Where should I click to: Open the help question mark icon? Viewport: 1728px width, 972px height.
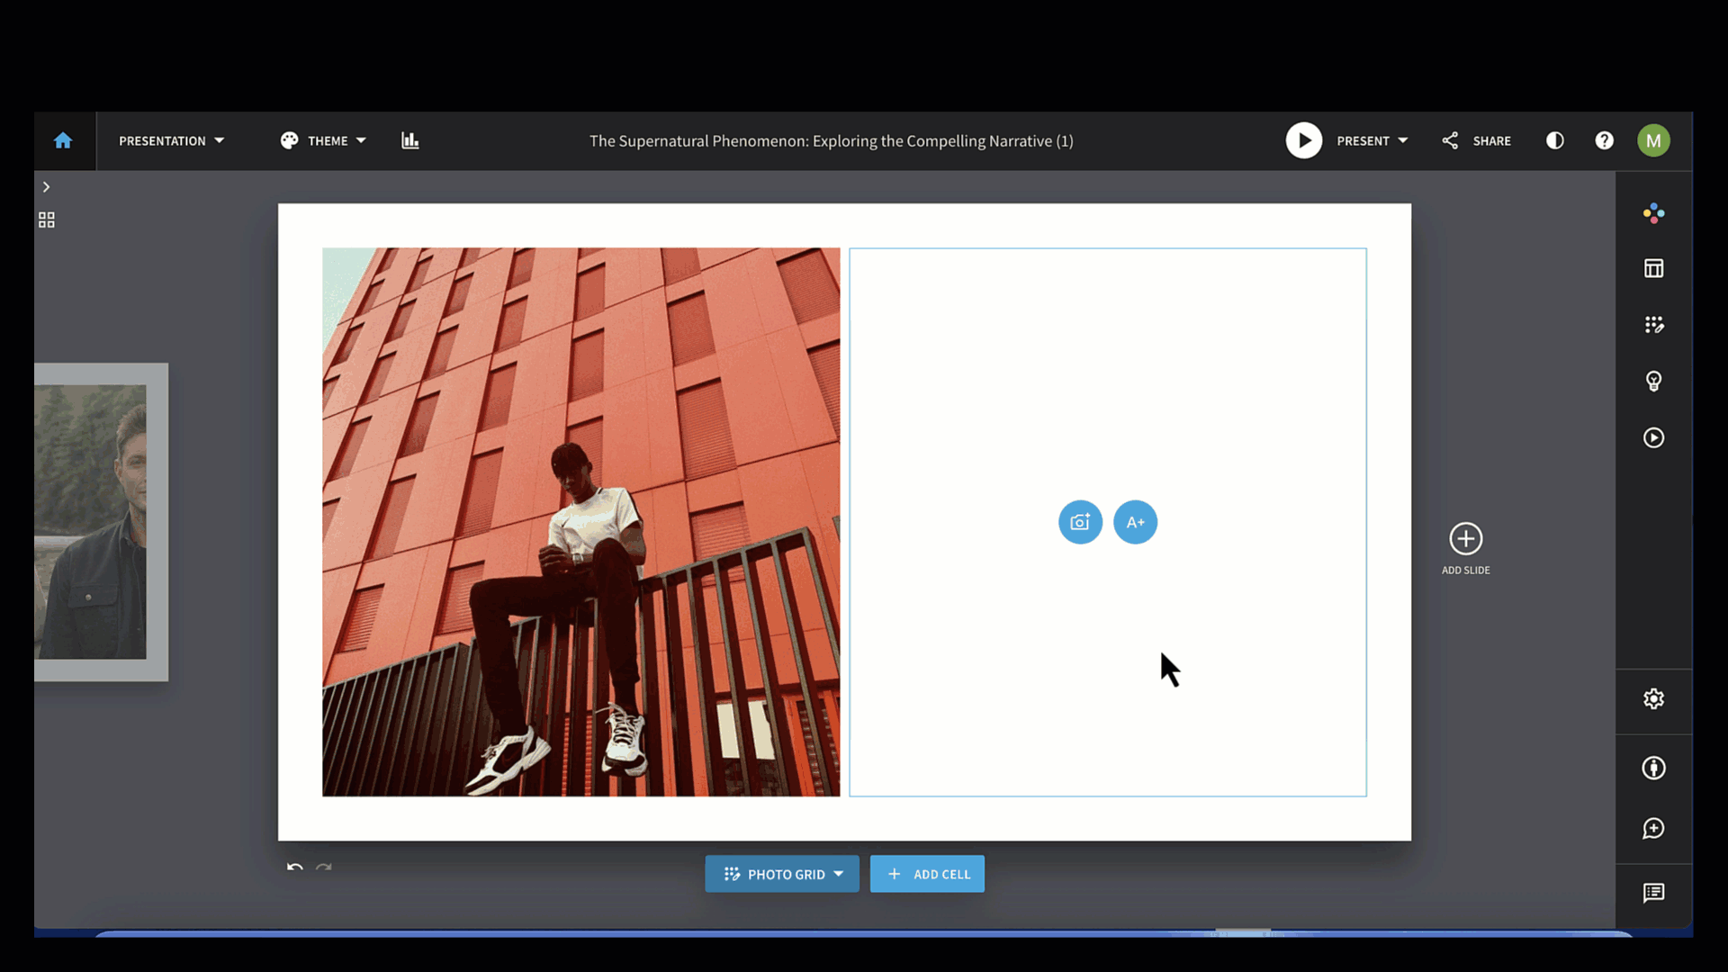tap(1604, 140)
